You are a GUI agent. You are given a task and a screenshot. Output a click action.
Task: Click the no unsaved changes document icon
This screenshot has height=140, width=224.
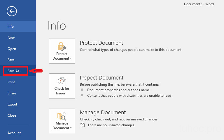(x=83, y=125)
